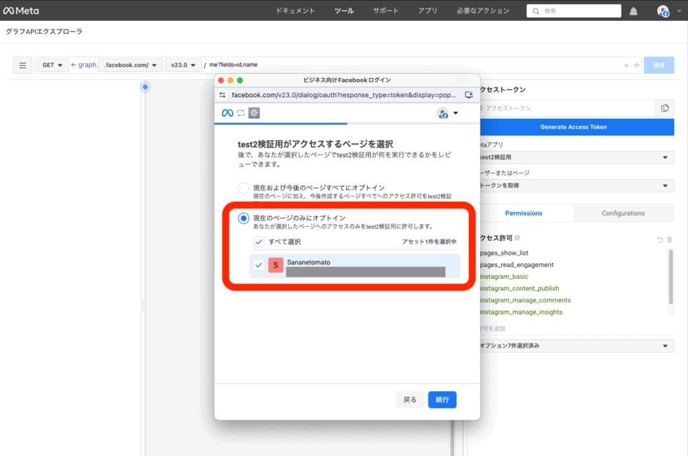
Task: Click the 許可を追加 field
Action: coord(577,329)
